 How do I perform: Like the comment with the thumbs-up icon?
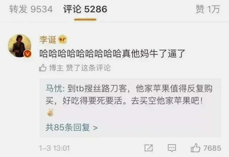[195, 148]
